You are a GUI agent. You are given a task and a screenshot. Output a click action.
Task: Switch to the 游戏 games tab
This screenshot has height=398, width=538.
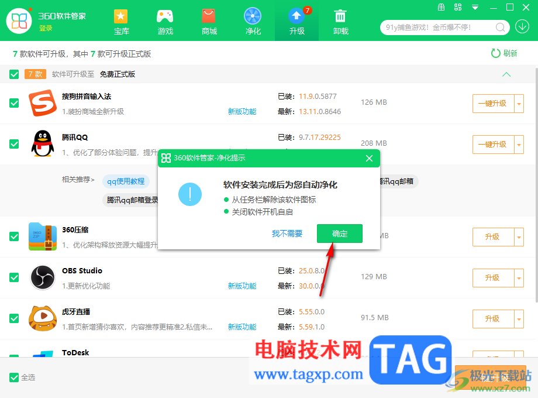(x=165, y=22)
